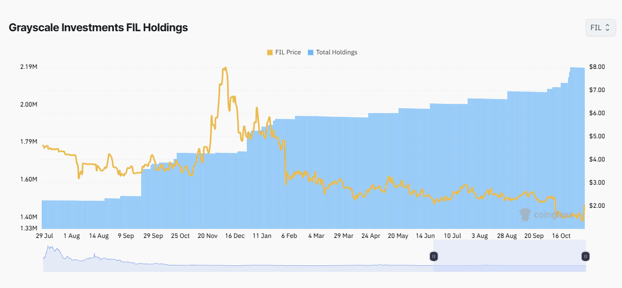
Task: Click the 1.33M holdings axis label
Action: 28,228
